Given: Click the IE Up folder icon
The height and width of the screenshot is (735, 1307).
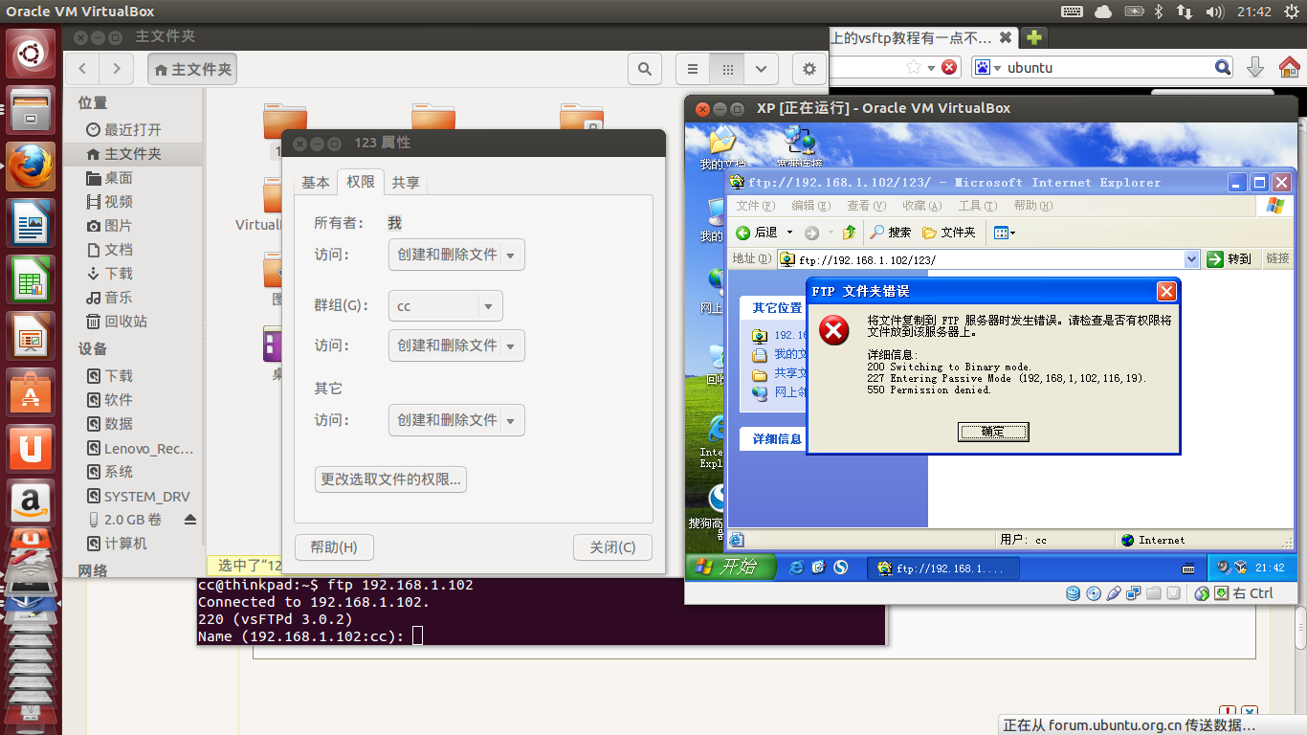Looking at the screenshot, I should (849, 233).
